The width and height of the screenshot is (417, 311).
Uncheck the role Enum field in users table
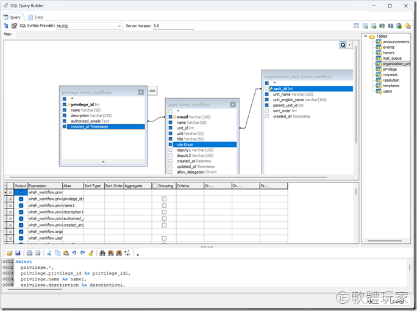point(170,145)
